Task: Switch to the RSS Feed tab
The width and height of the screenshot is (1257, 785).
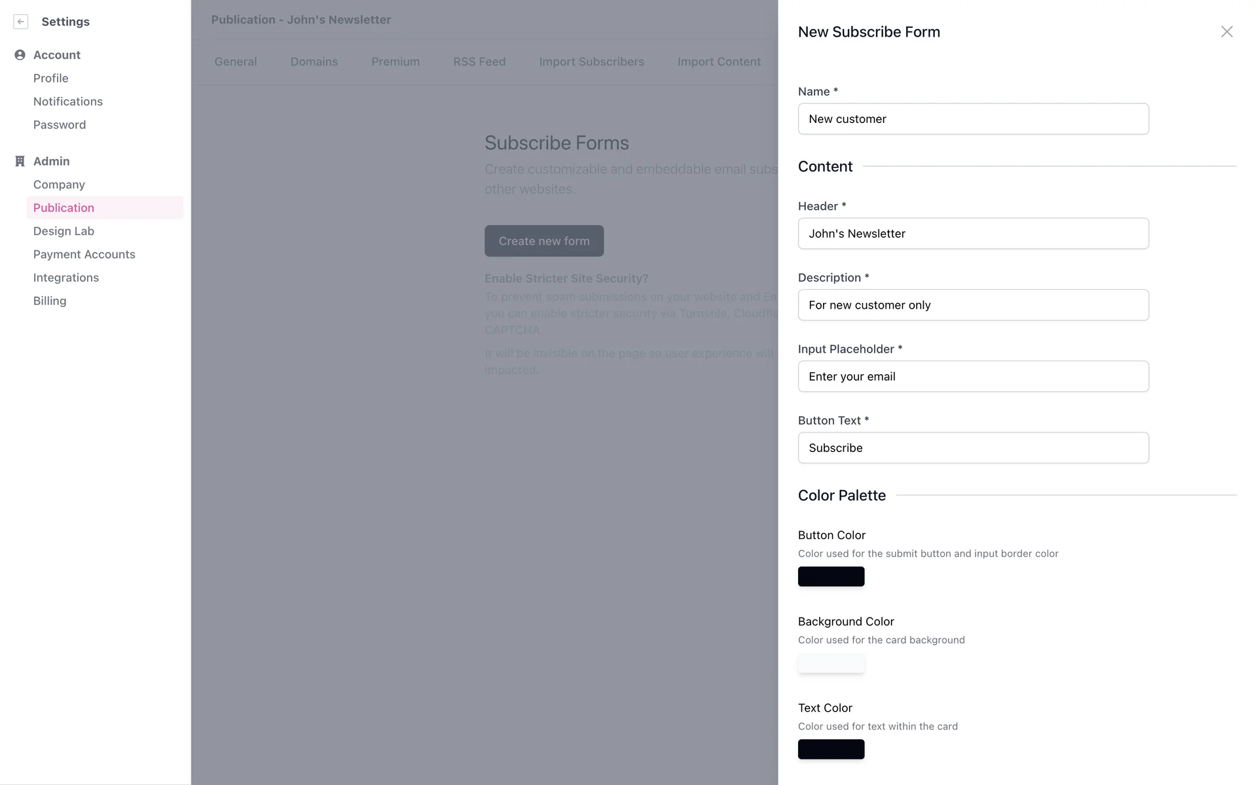Action: tap(479, 61)
